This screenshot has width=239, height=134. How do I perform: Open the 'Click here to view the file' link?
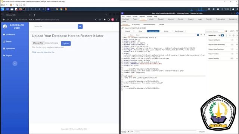(43, 52)
